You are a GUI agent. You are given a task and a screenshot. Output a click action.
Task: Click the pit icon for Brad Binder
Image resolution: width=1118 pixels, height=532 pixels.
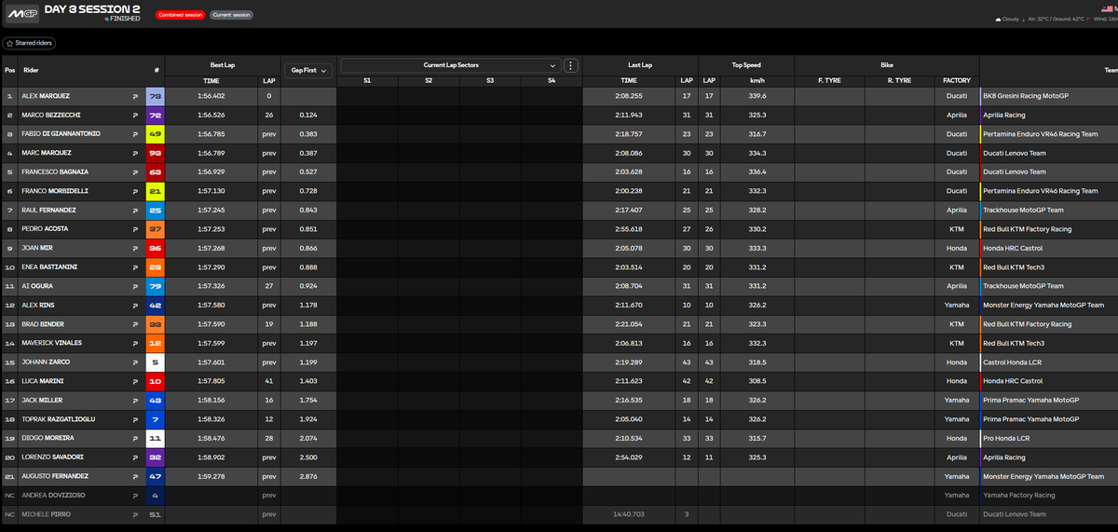coord(135,324)
